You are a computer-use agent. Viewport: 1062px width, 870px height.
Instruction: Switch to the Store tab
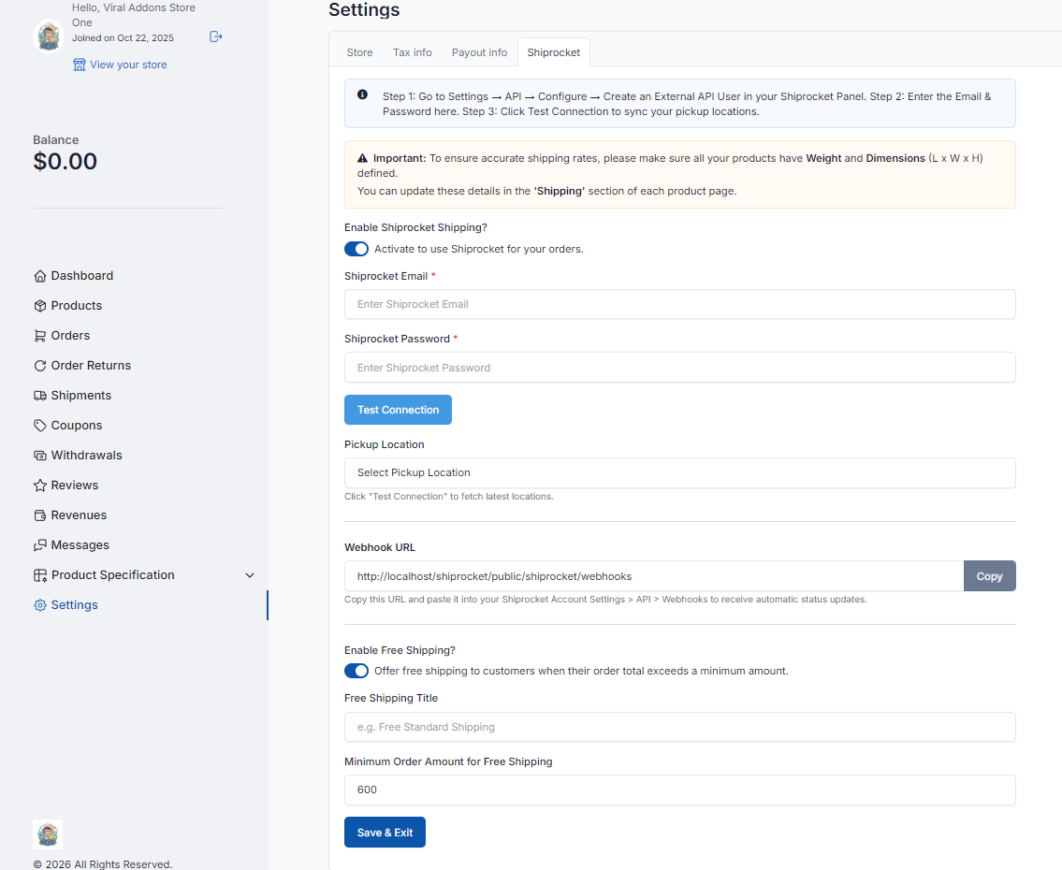click(x=359, y=52)
